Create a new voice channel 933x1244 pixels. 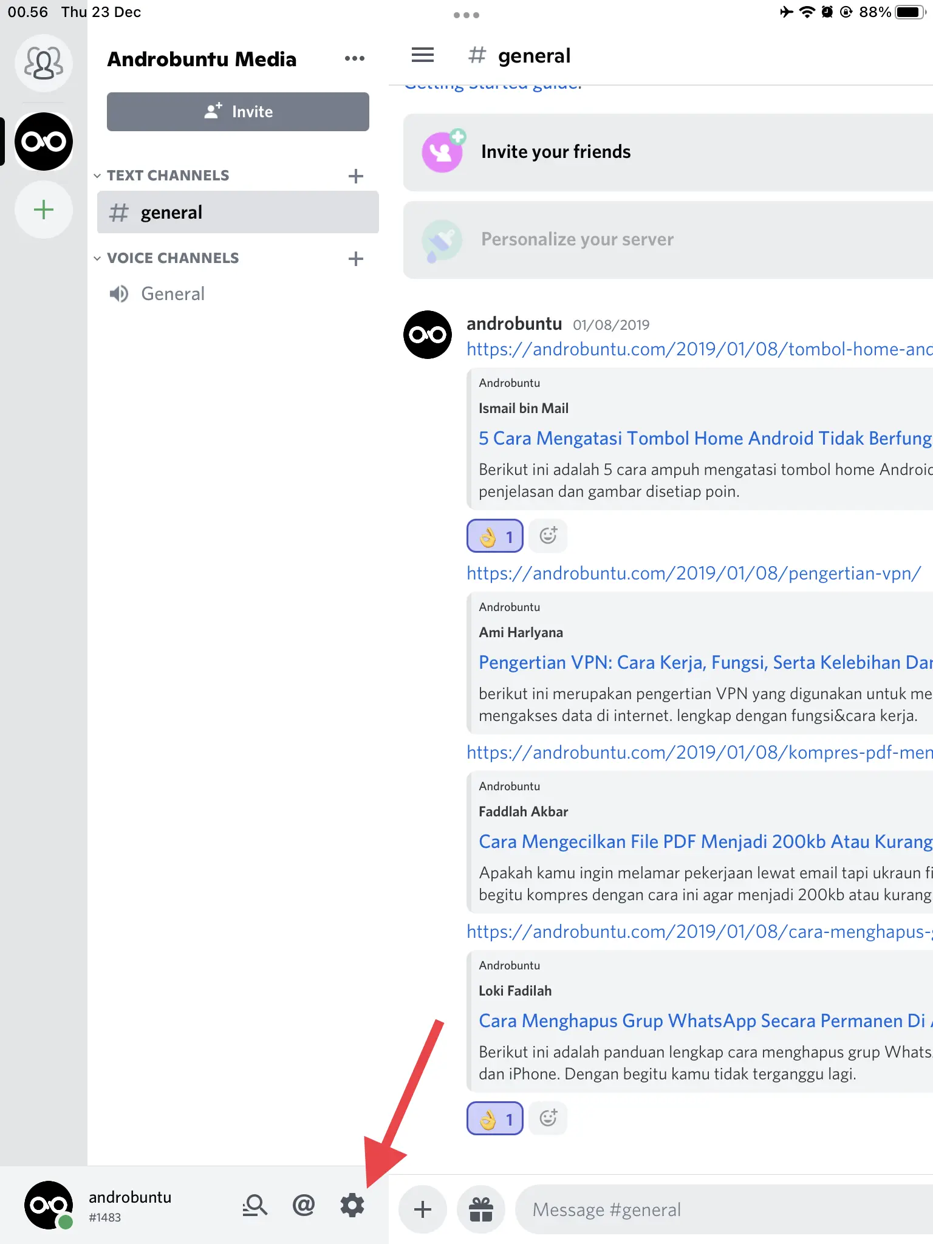click(356, 259)
